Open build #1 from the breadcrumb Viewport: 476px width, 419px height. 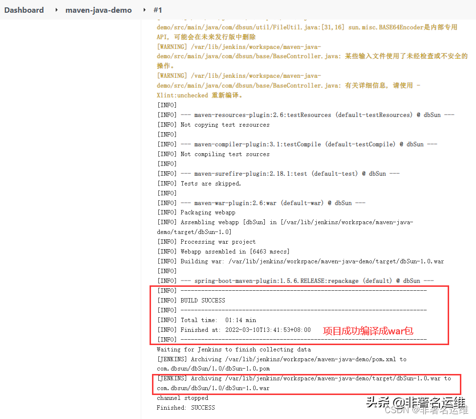coord(157,10)
